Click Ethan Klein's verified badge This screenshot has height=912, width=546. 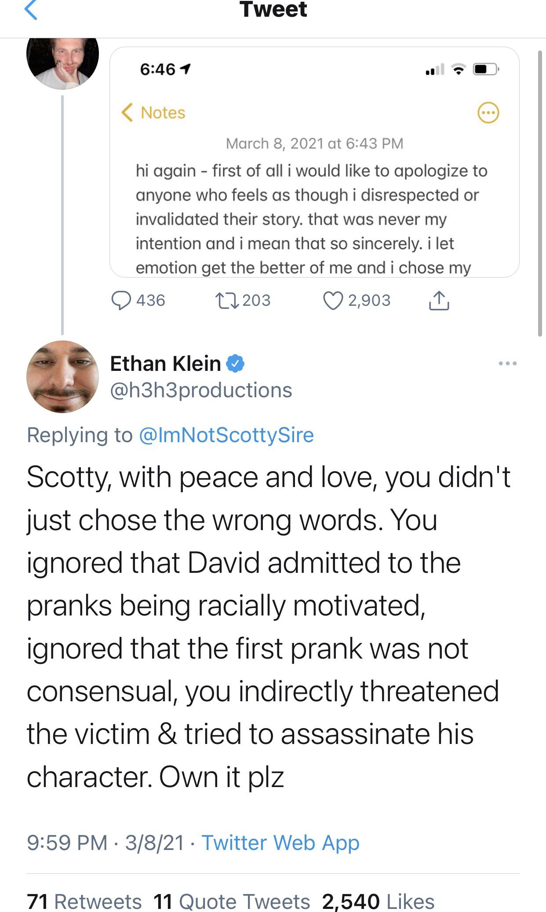[x=236, y=364]
